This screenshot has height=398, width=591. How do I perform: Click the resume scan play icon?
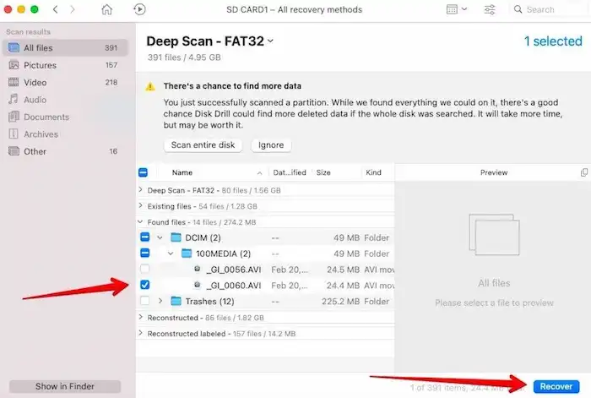click(x=140, y=10)
